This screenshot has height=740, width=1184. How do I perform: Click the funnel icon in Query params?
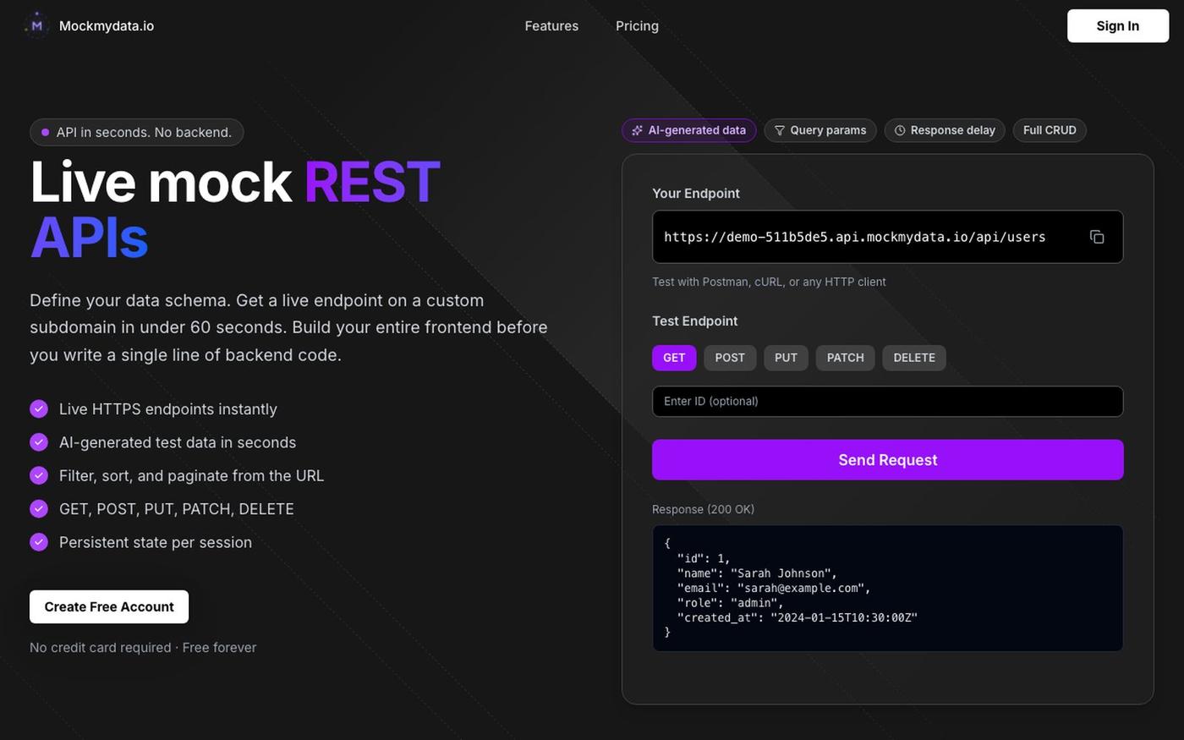tap(780, 130)
